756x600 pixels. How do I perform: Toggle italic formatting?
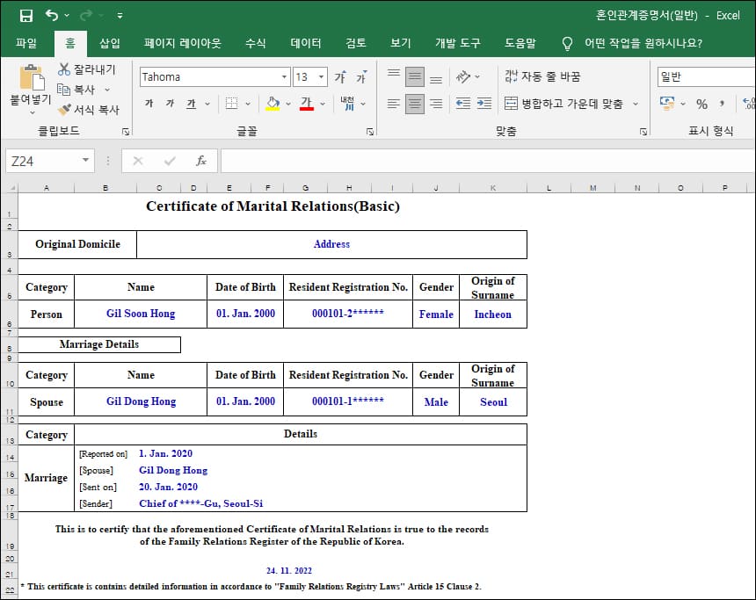[x=170, y=103]
